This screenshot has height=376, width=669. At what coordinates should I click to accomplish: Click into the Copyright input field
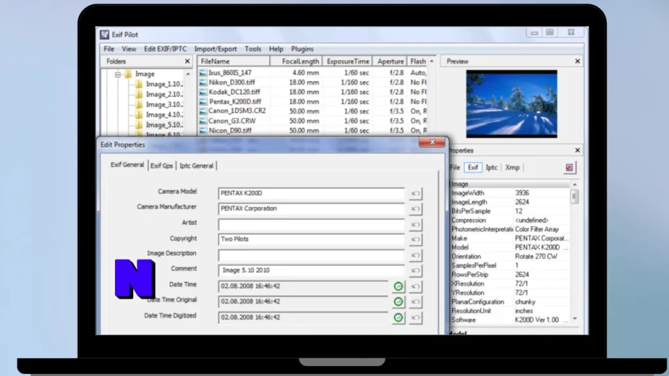311,240
